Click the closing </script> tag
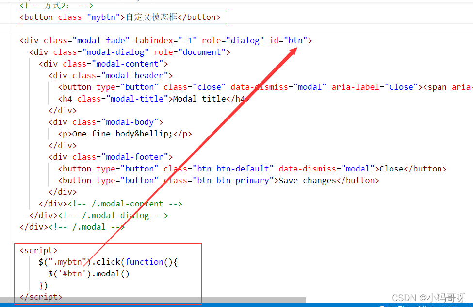 pos(41,297)
